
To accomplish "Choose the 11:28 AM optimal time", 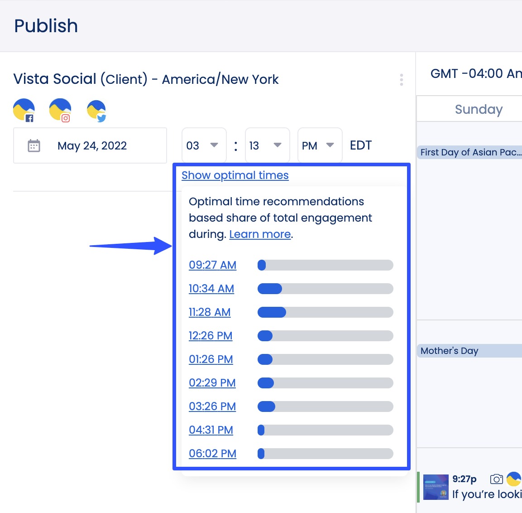I will point(210,312).
